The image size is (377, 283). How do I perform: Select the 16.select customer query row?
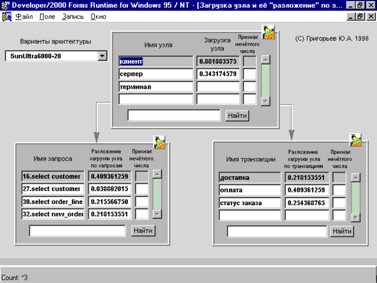click(53, 176)
